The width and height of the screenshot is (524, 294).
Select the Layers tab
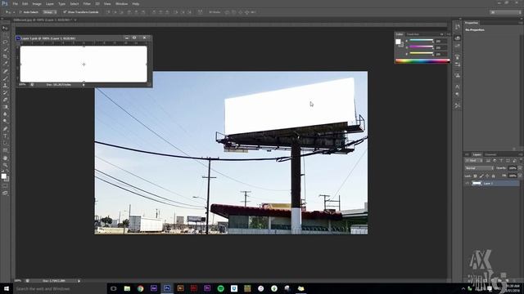[477, 154]
